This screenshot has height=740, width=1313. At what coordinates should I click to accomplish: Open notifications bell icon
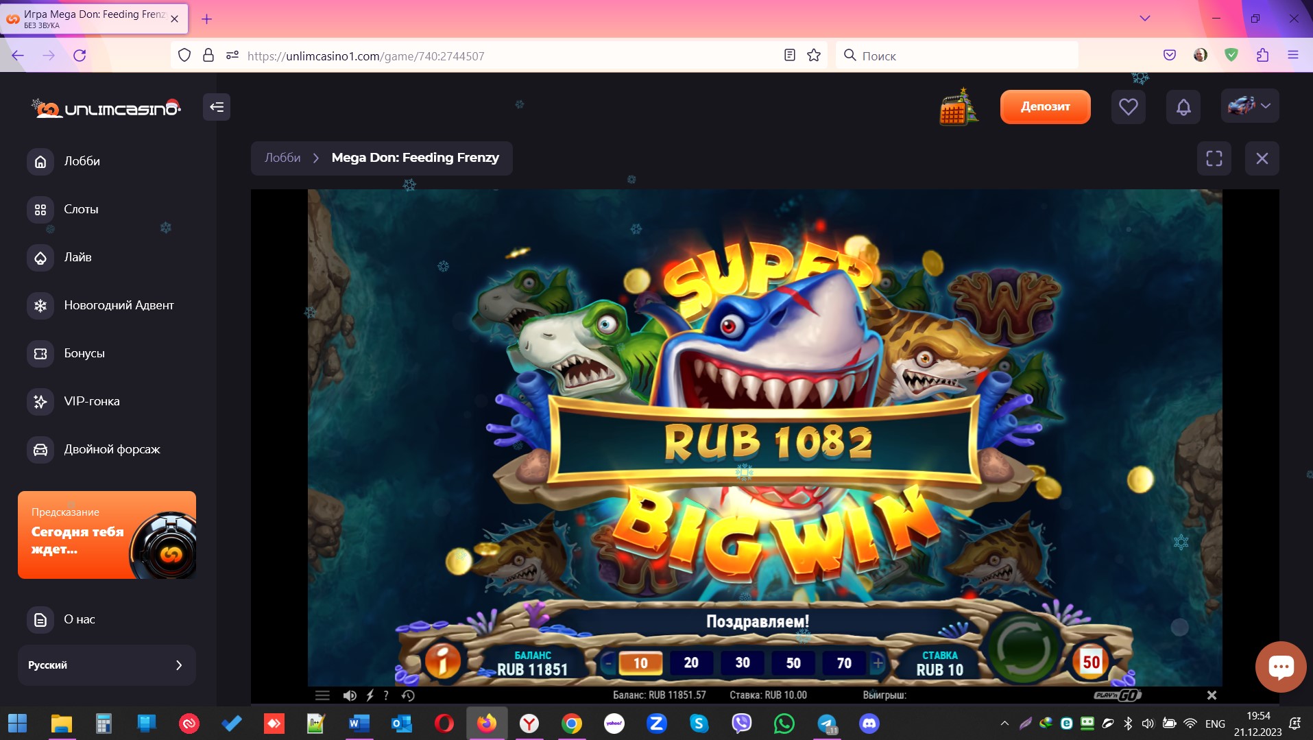pos(1183,107)
